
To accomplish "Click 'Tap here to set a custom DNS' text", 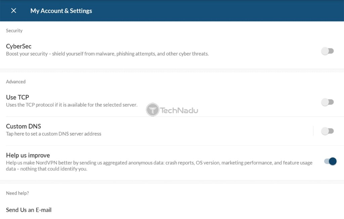I will (x=53, y=133).
